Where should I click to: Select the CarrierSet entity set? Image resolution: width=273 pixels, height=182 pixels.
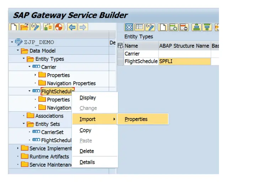[x=52, y=132]
